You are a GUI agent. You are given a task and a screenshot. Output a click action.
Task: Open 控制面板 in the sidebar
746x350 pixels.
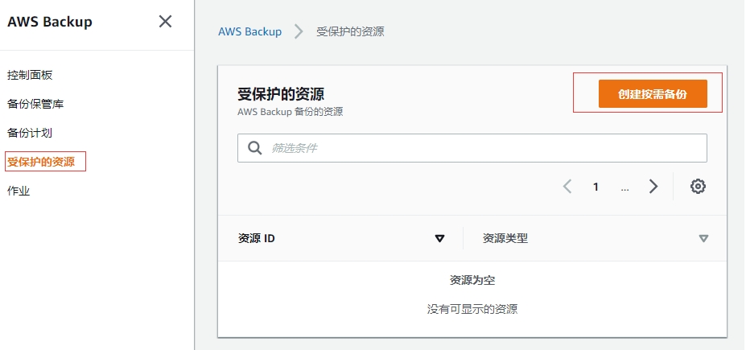coord(30,75)
